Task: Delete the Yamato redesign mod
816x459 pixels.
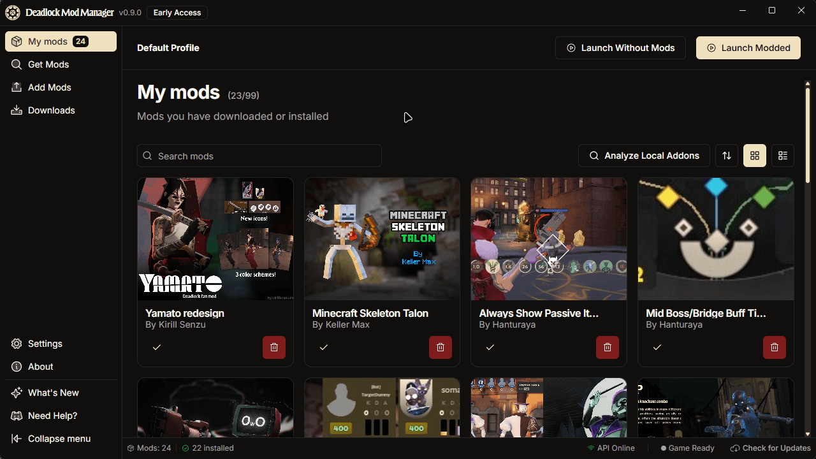Action: [273, 347]
